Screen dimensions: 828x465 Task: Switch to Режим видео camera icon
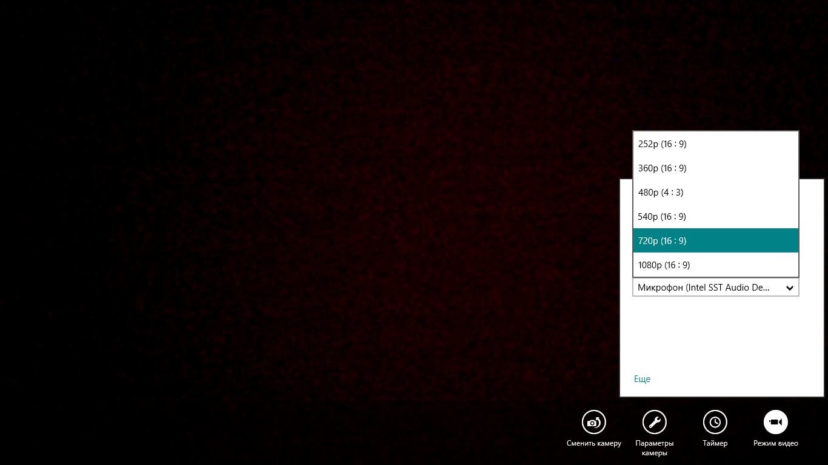[x=776, y=422]
